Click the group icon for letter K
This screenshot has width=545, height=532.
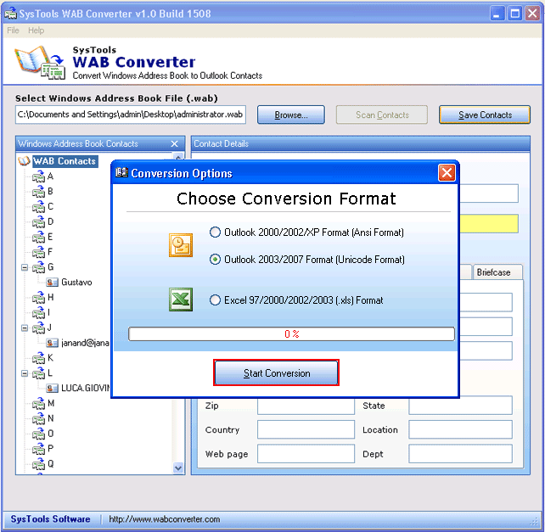(x=38, y=358)
